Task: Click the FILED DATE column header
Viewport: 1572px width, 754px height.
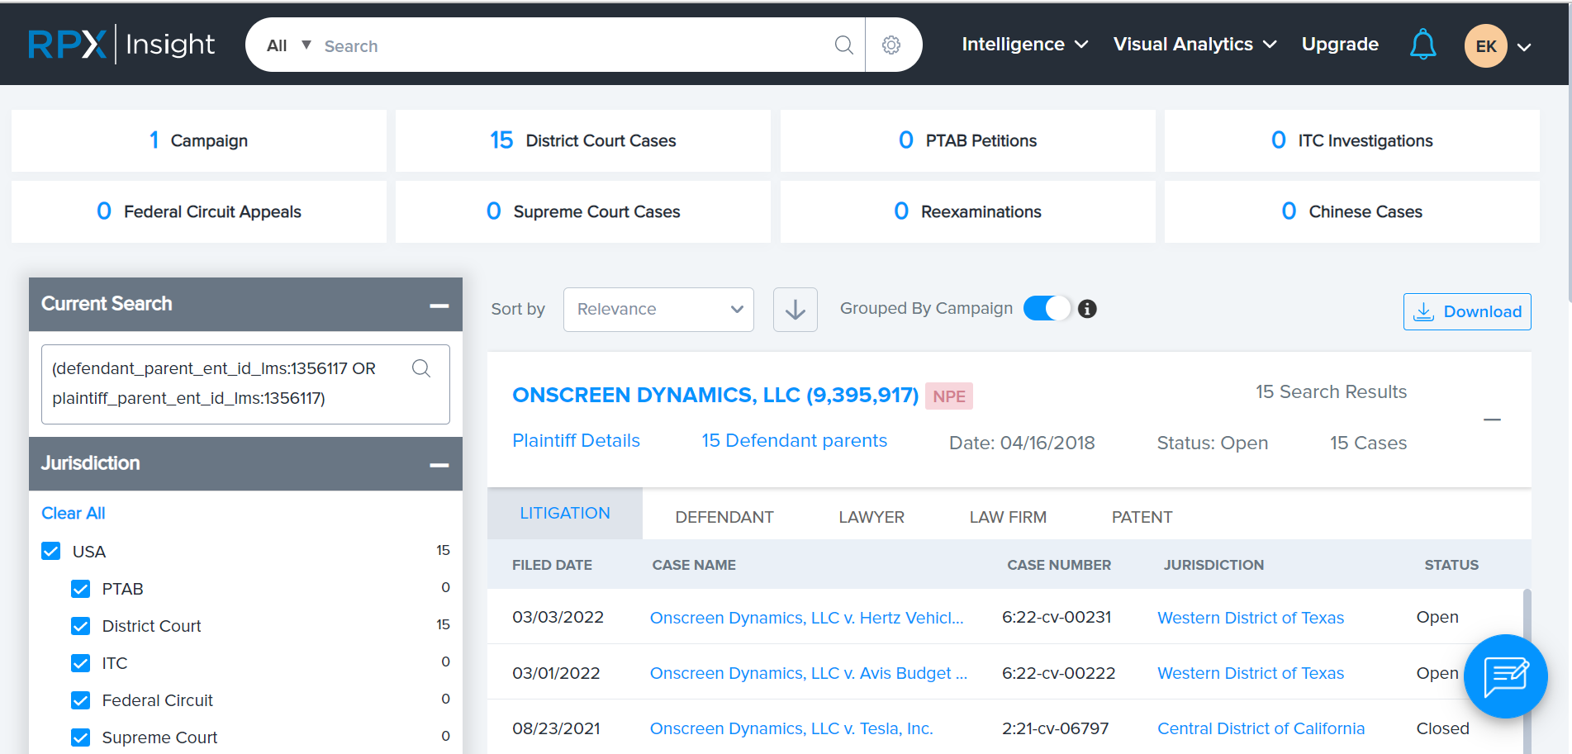Action: click(x=552, y=565)
